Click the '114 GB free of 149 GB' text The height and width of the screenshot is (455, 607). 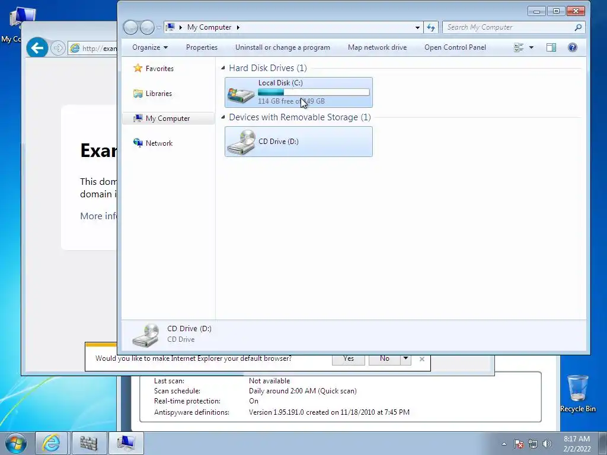click(292, 101)
